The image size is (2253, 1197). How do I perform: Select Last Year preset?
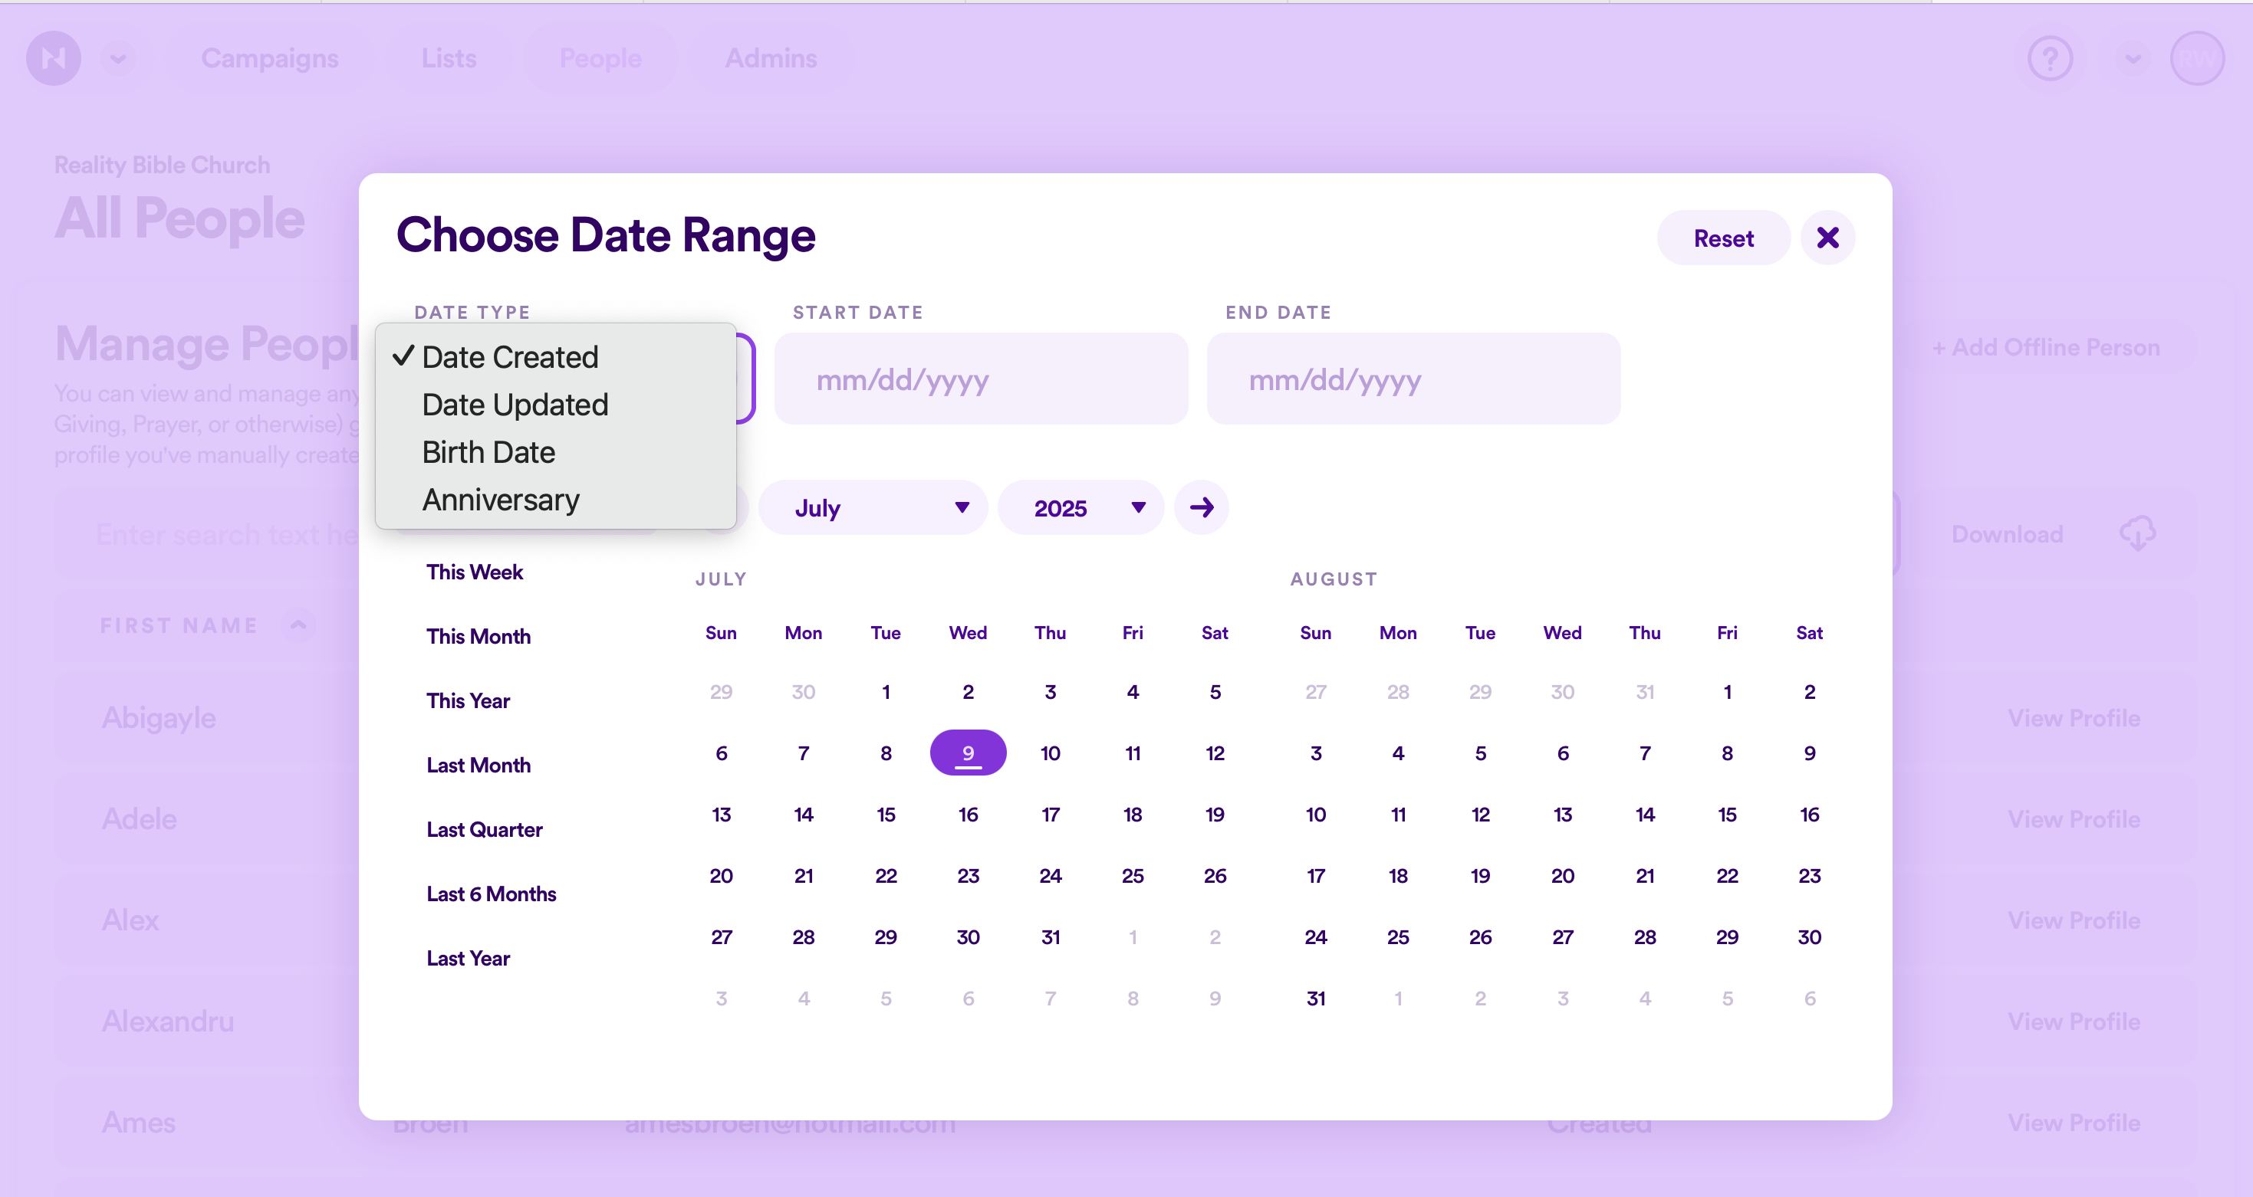pos(468,959)
